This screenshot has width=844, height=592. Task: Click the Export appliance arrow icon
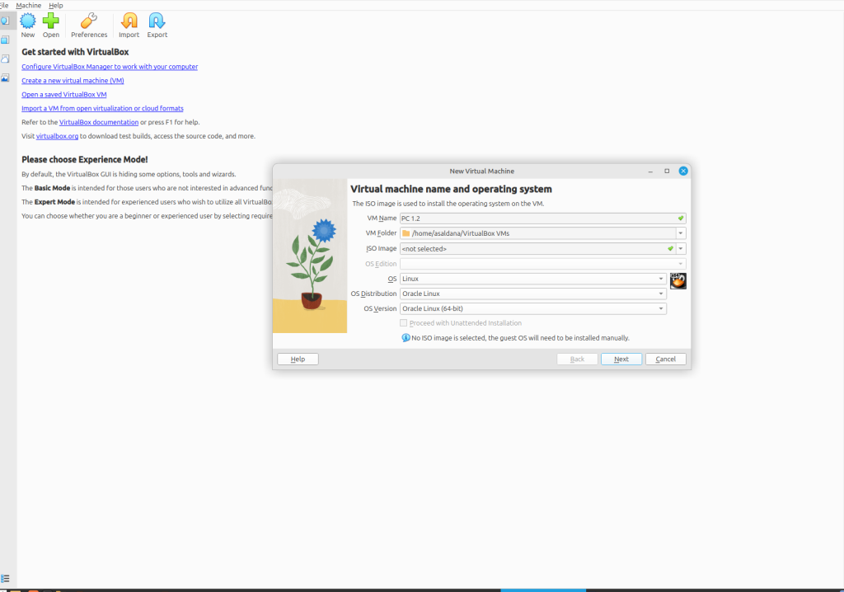pyautogui.click(x=157, y=22)
